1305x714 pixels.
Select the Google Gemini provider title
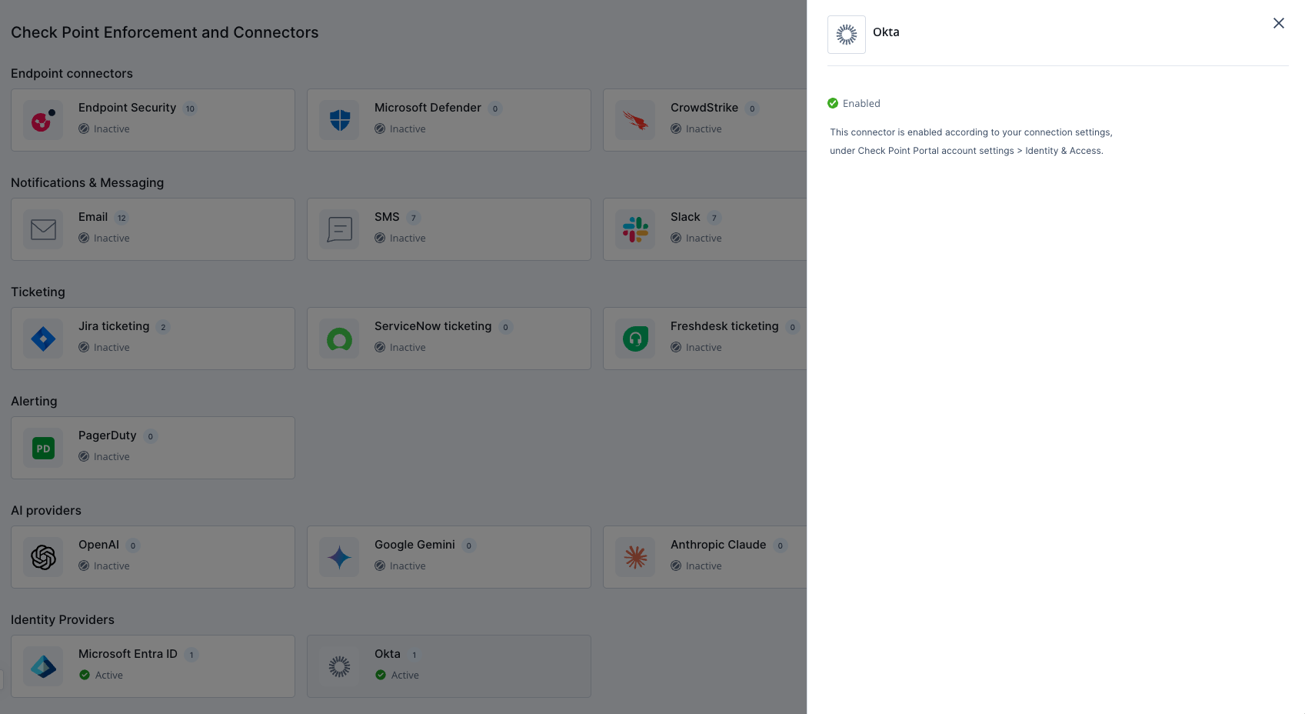point(414,545)
